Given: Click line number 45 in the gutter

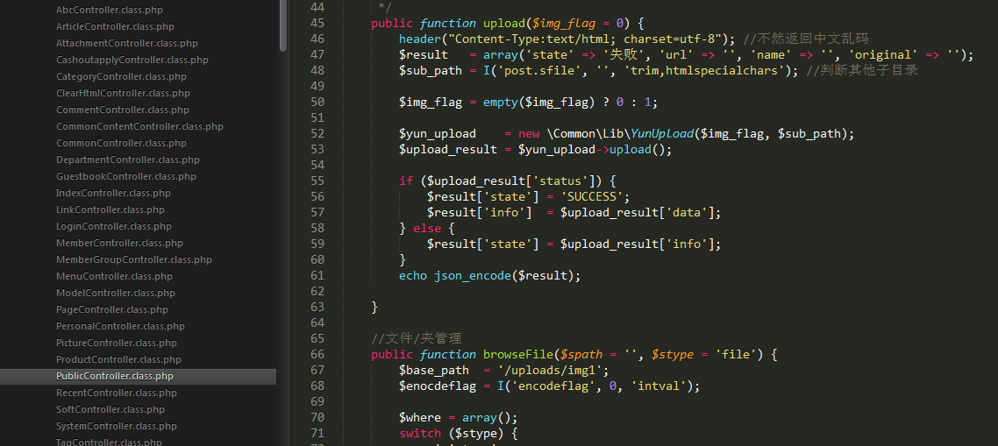Looking at the screenshot, I should [317, 23].
